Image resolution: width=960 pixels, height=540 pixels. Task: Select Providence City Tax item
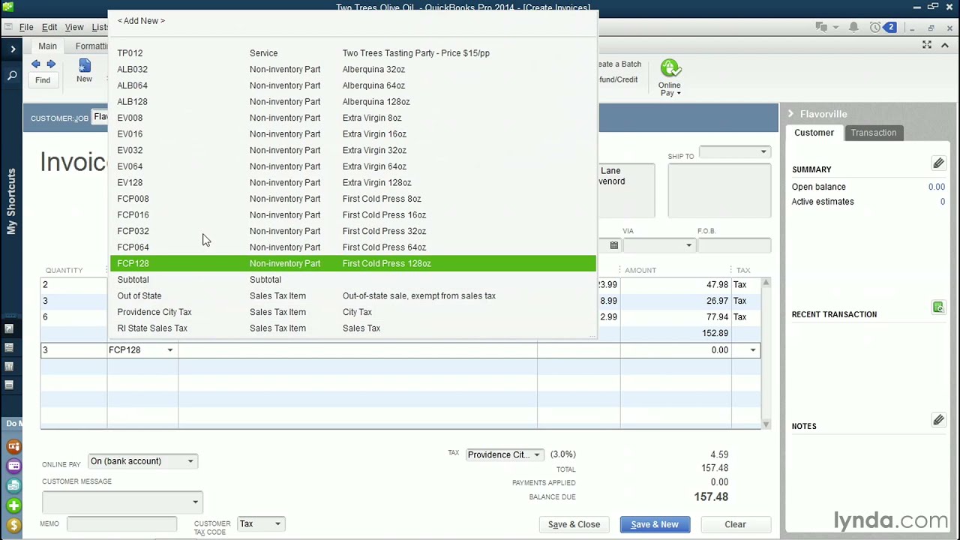[353, 312]
